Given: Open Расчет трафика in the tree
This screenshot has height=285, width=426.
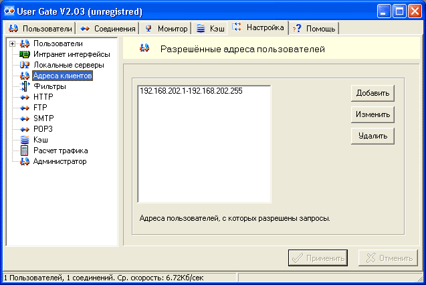Looking at the screenshot, I should tap(61, 151).
